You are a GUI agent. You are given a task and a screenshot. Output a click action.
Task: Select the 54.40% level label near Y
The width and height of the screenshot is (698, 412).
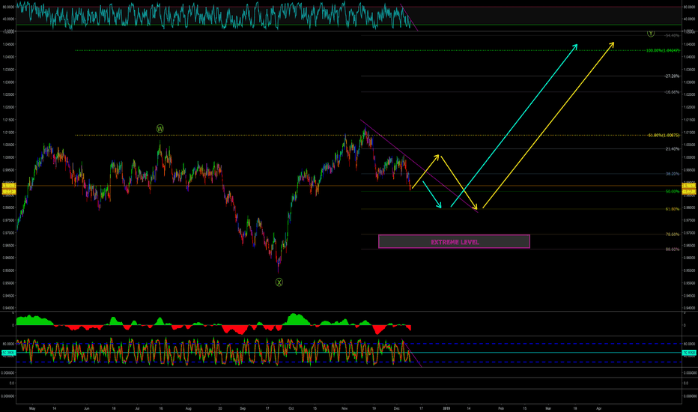point(673,35)
